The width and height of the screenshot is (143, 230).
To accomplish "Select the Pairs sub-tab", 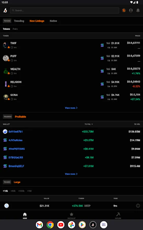I will pos(15,29).
